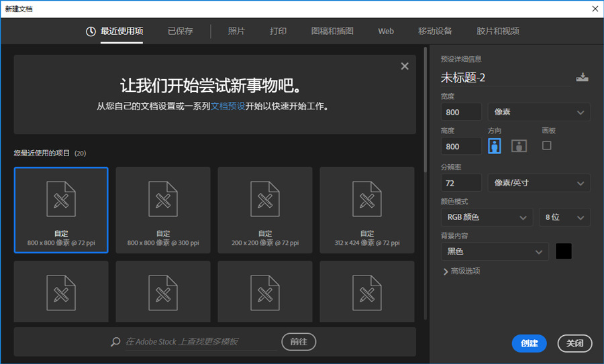Click the black background color swatch
The height and width of the screenshot is (364, 604).
564,251
